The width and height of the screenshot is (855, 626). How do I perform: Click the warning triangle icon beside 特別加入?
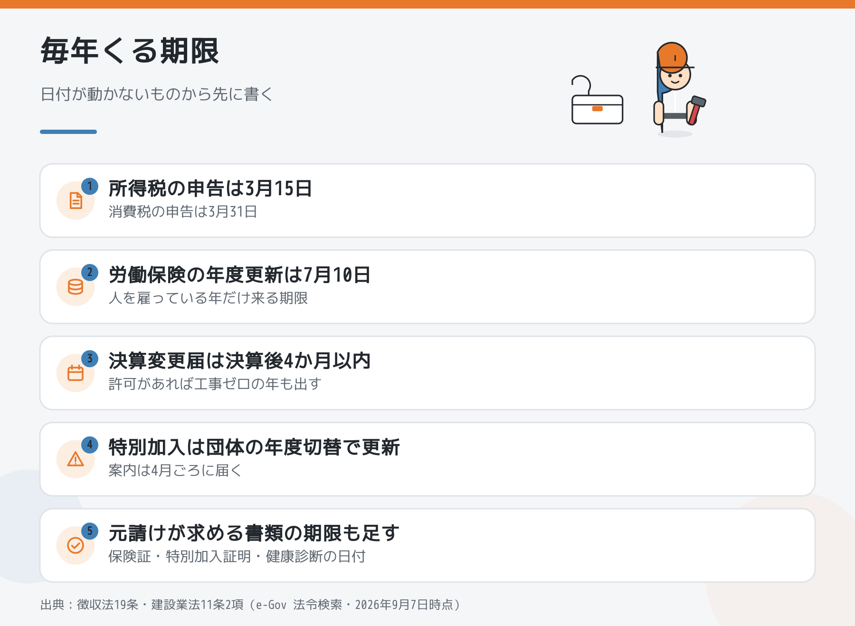76,459
